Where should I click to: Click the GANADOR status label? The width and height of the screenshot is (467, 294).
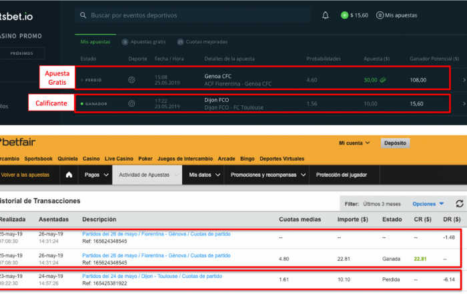pyautogui.click(x=96, y=104)
